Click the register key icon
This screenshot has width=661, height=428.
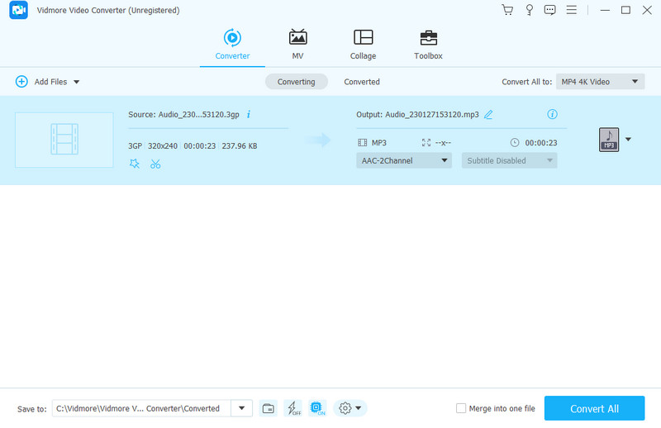click(x=529, y=10)
